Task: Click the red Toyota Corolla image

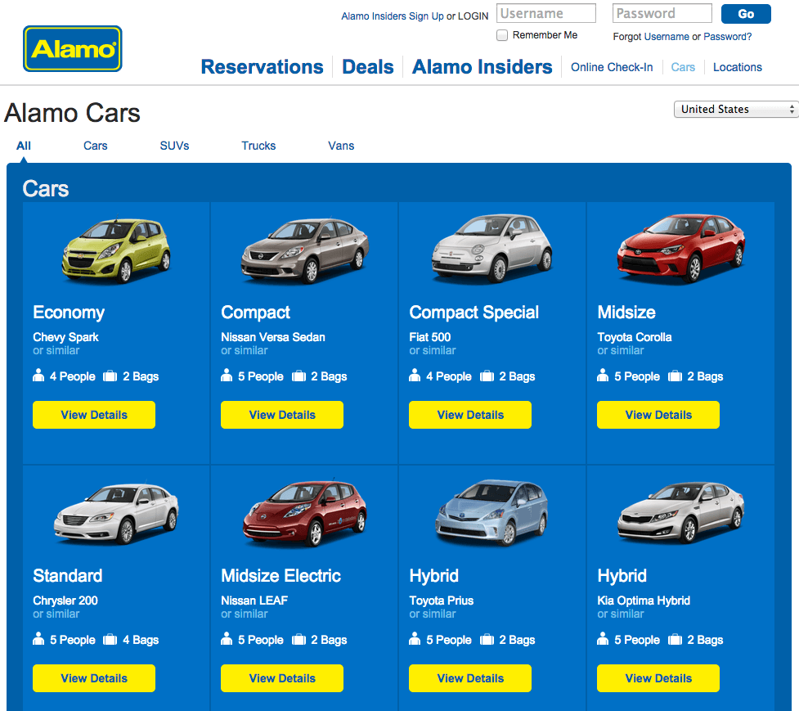Action: pos(680,248)
